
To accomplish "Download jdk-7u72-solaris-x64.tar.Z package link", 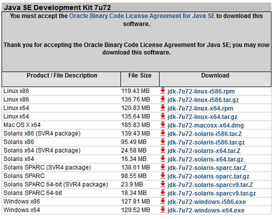I will pos(203,150).
